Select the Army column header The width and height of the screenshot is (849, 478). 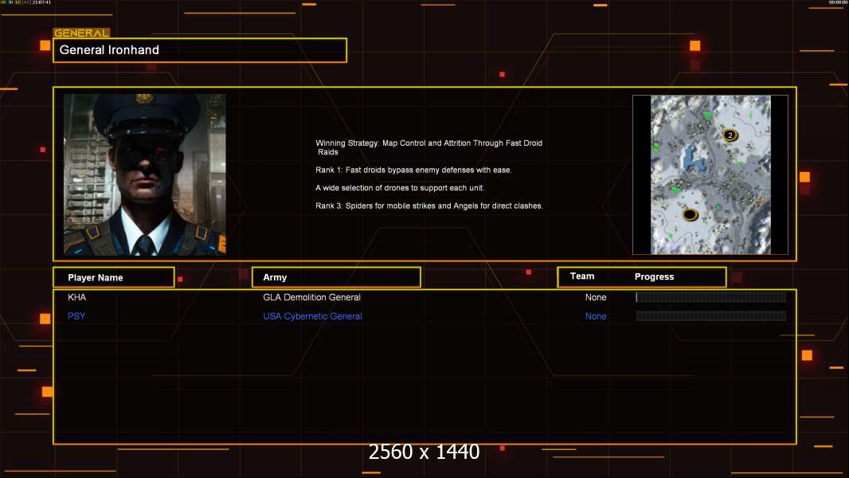pos(336,277)
